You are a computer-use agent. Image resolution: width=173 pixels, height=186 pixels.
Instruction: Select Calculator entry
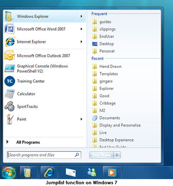pyautogui.click(x=45, y=94)
